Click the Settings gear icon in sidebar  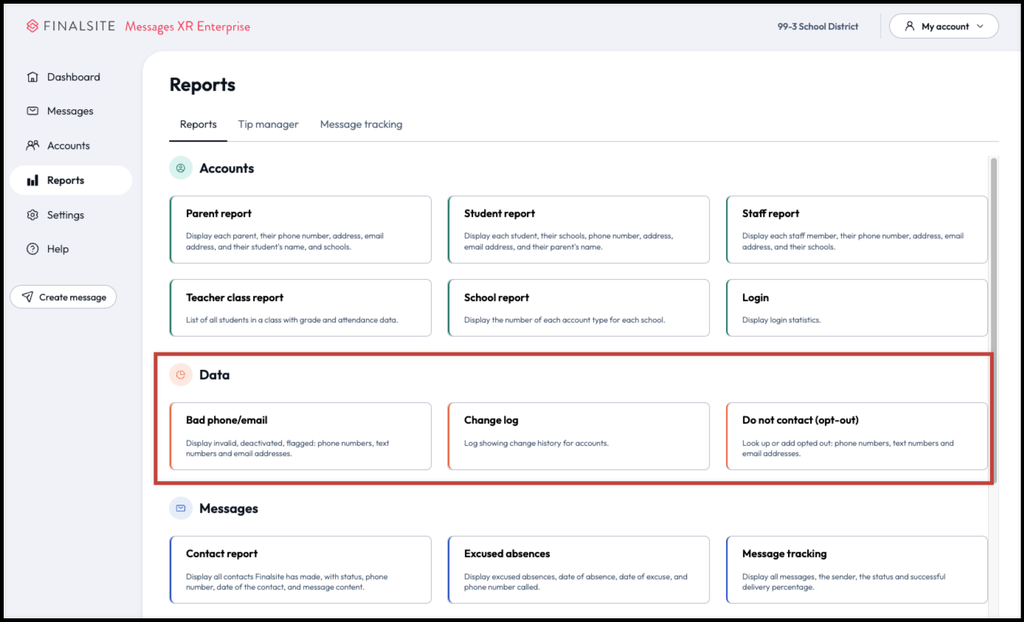[x=32, y=215]
